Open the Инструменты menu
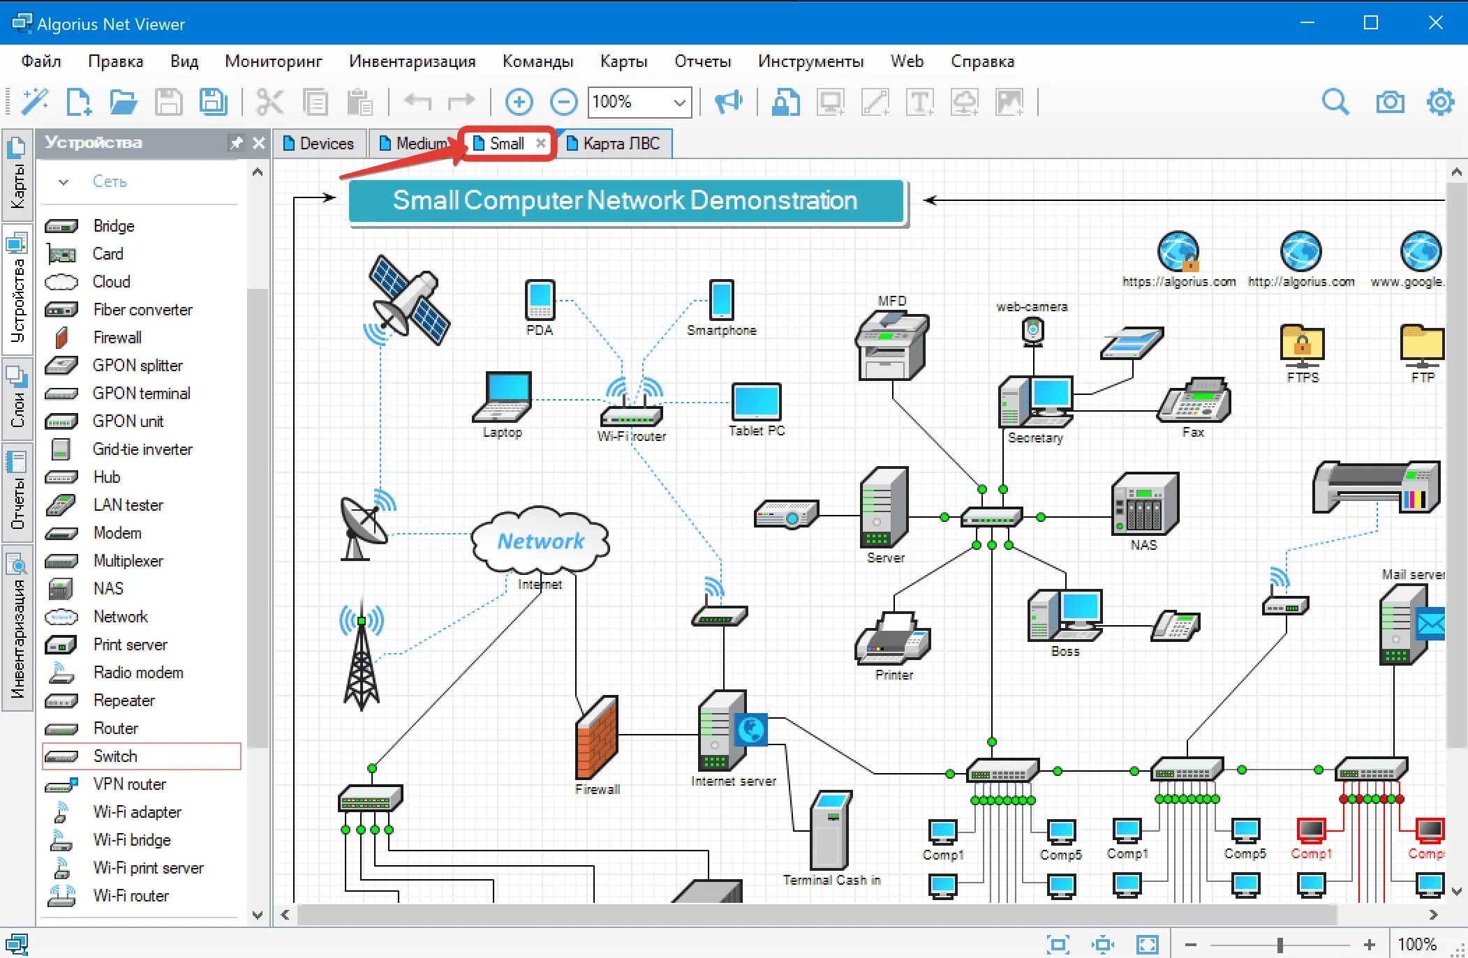 tap(809, 62)
